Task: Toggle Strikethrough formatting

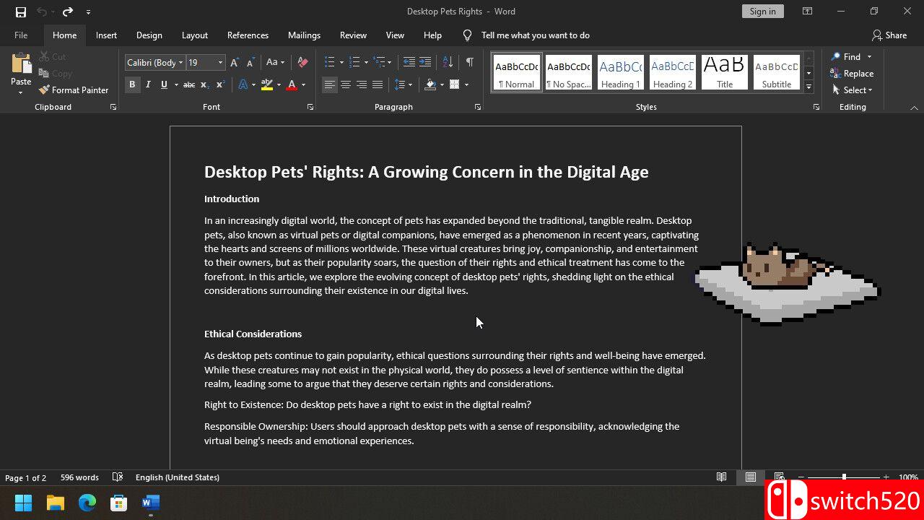Action: [x=188, y=84]
